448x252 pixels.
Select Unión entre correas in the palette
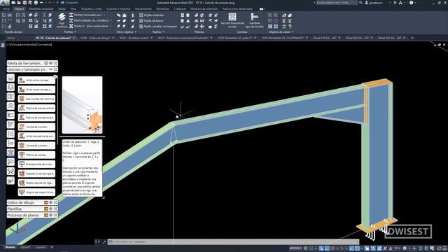click(x=36, y=80)
